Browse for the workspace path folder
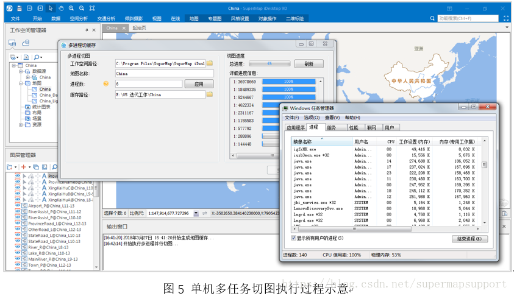Image resolution: width=514 pixels, height=296 pixels. pos(210,63)
